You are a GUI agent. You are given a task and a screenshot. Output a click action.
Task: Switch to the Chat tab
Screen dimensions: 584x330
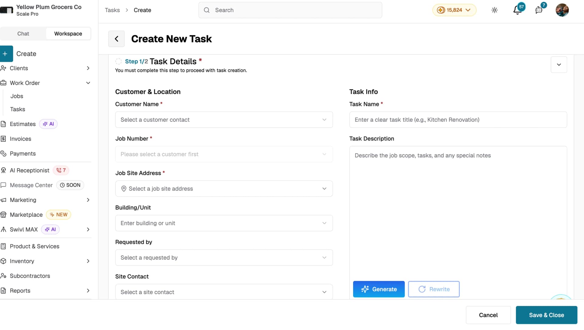pos(23,33)
